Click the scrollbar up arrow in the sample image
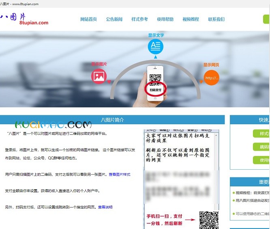270x229 pixels. [216, 136]
